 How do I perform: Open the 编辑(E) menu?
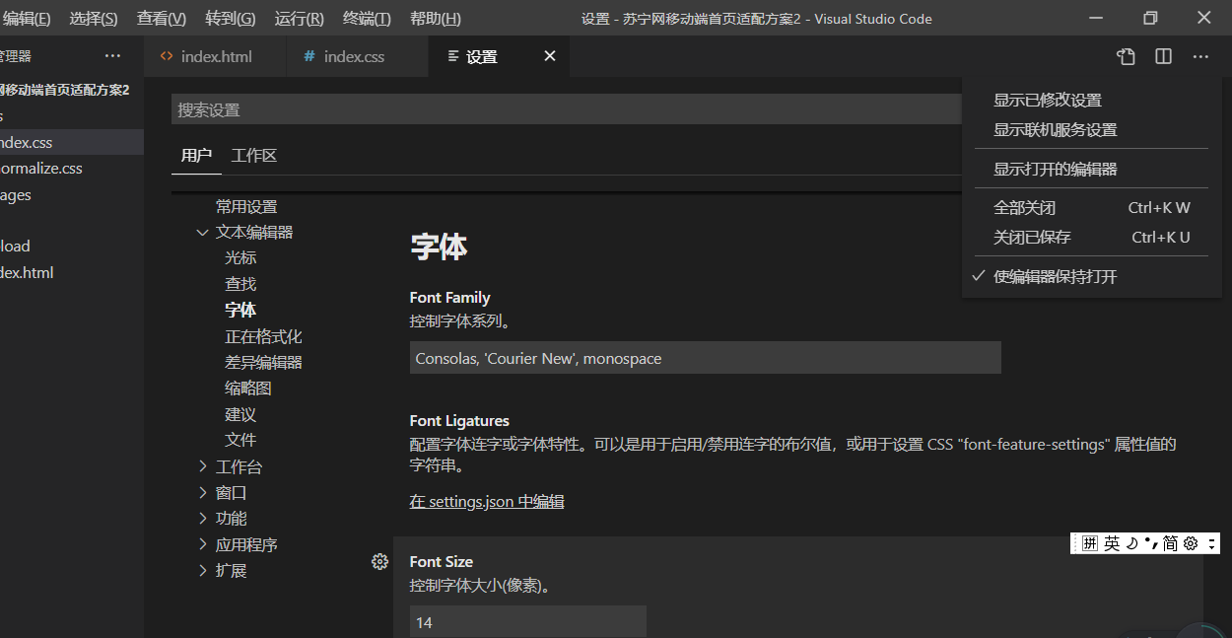(x=28, y=19)
